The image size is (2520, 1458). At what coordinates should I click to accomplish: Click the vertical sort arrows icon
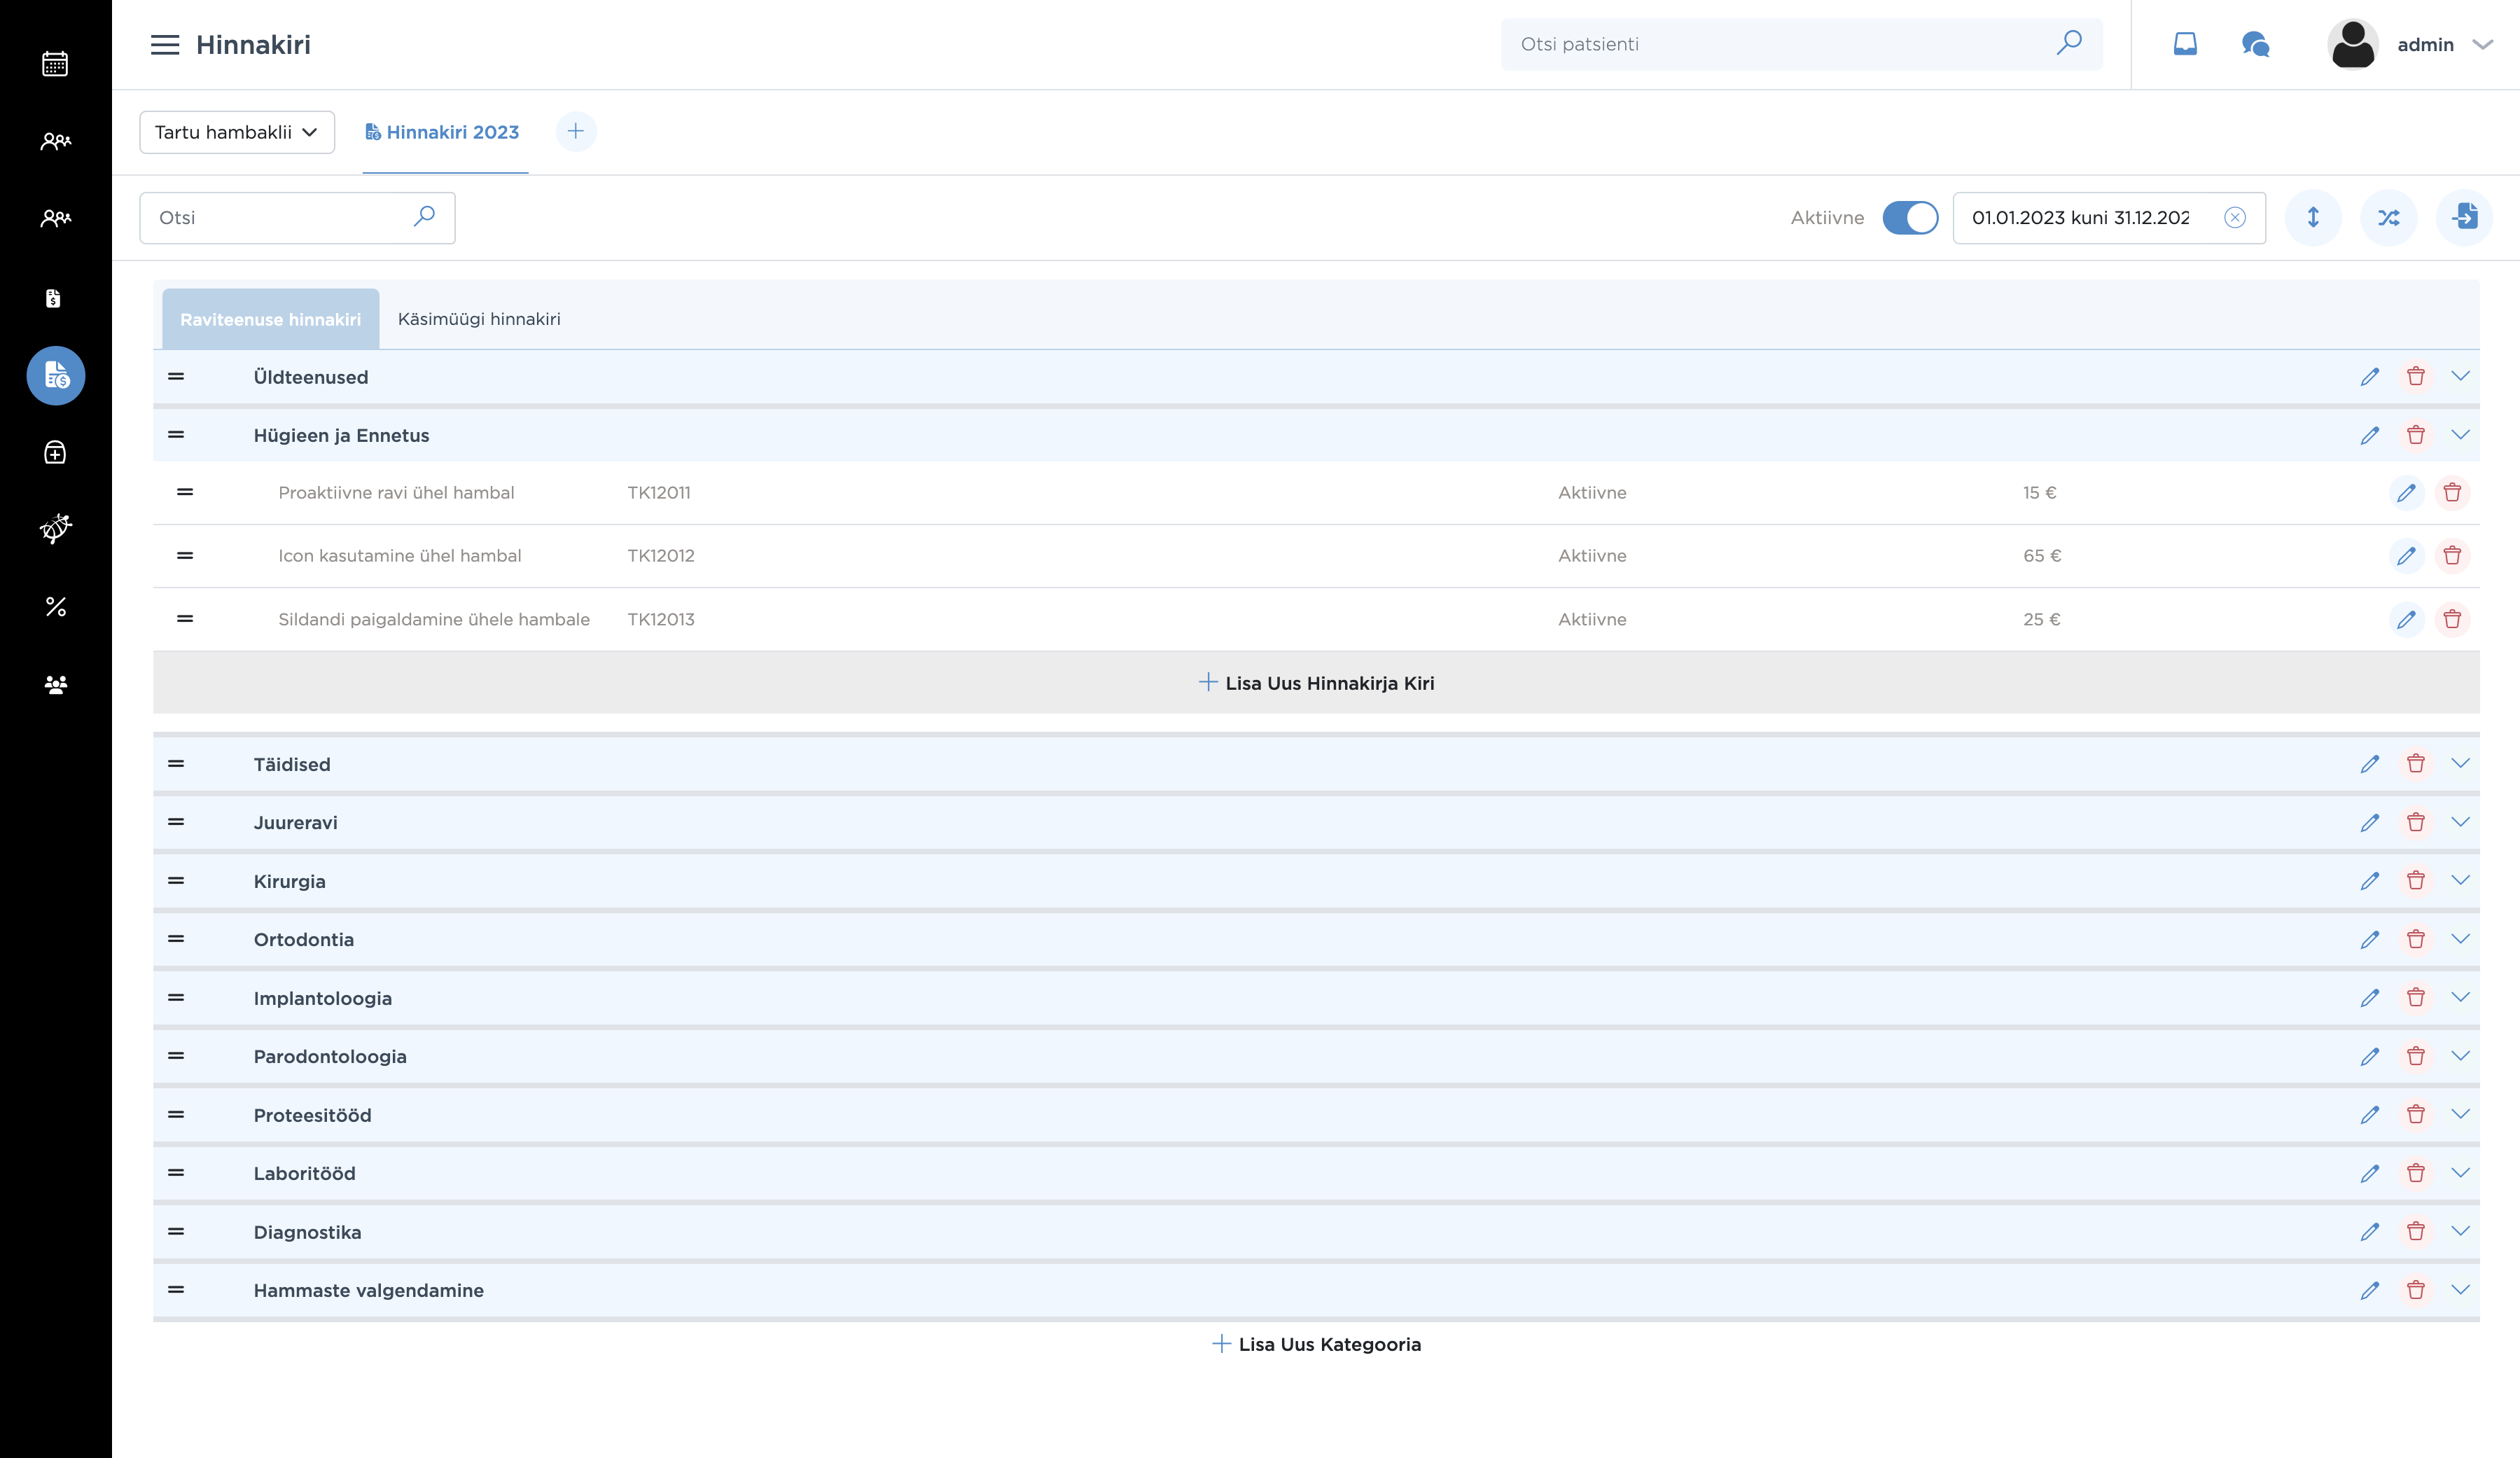2312,218
